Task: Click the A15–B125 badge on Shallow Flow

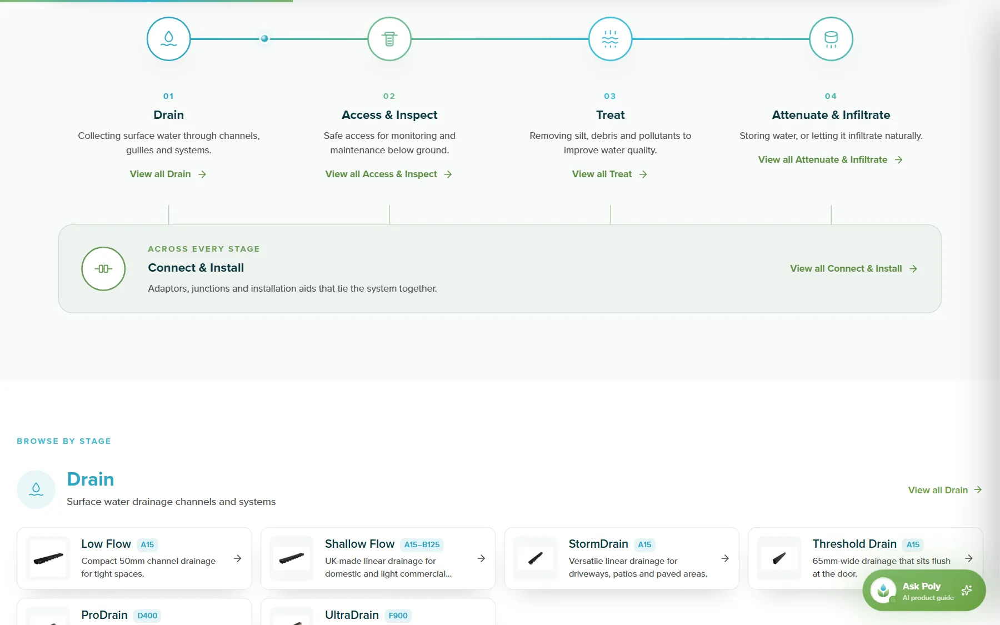Action: (422, 544)
